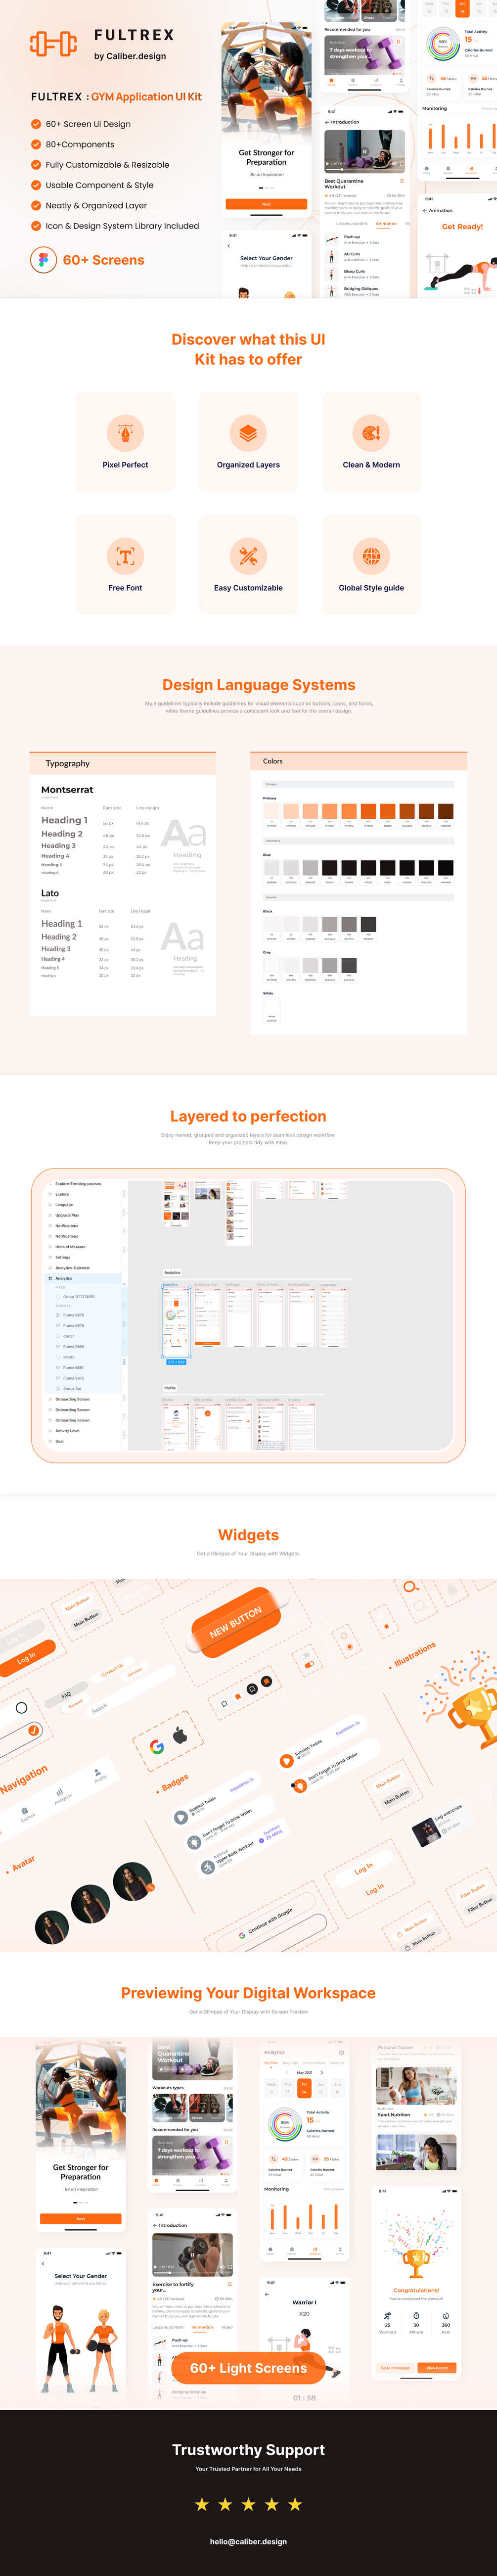Click the Lato font name heading
Screen dimensions: 497x2576
click(x=50, y=893)
